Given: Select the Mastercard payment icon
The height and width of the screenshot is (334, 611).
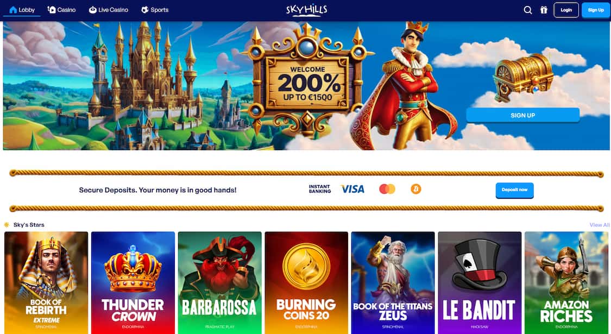Looking at the screenshot, I should (x=387, y=189).
